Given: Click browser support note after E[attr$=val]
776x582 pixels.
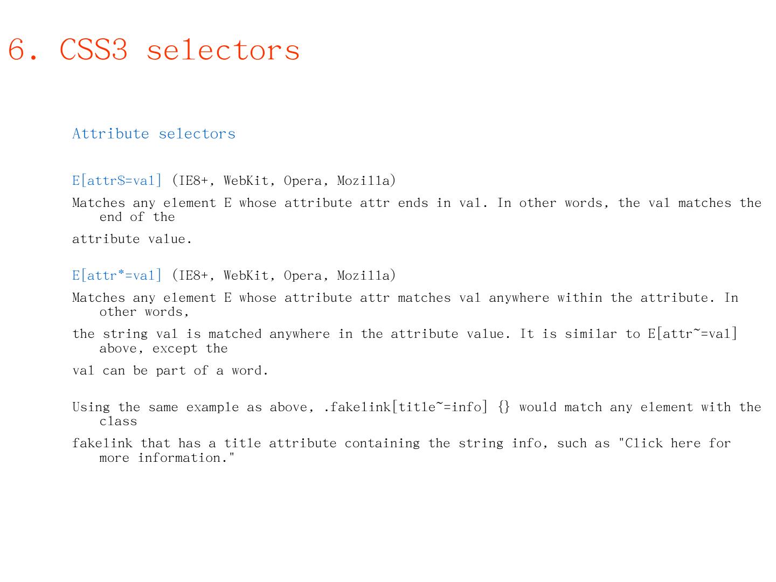Looking at the screenshot, I should point(284,181).
